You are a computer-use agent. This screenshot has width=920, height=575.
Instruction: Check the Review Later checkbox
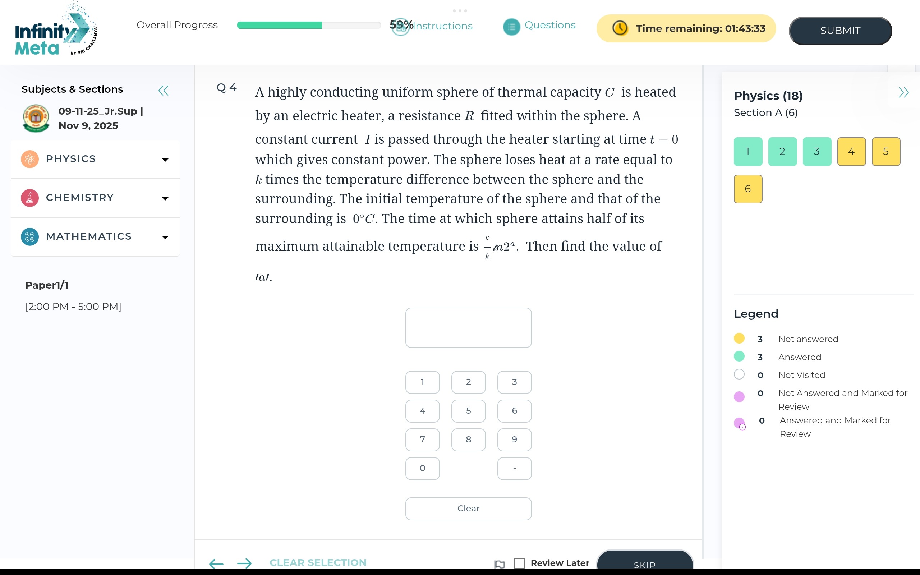click(519, 563)
